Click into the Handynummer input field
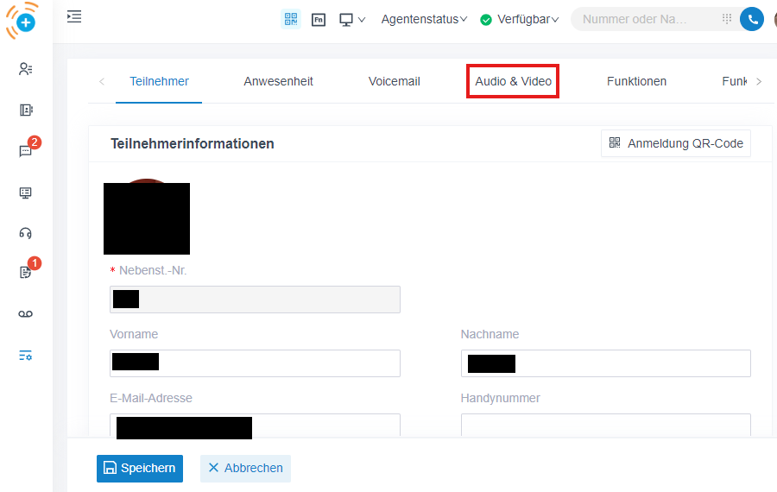Image resolution: width=777 pixels, height=492 pixels. coord(605,426)
